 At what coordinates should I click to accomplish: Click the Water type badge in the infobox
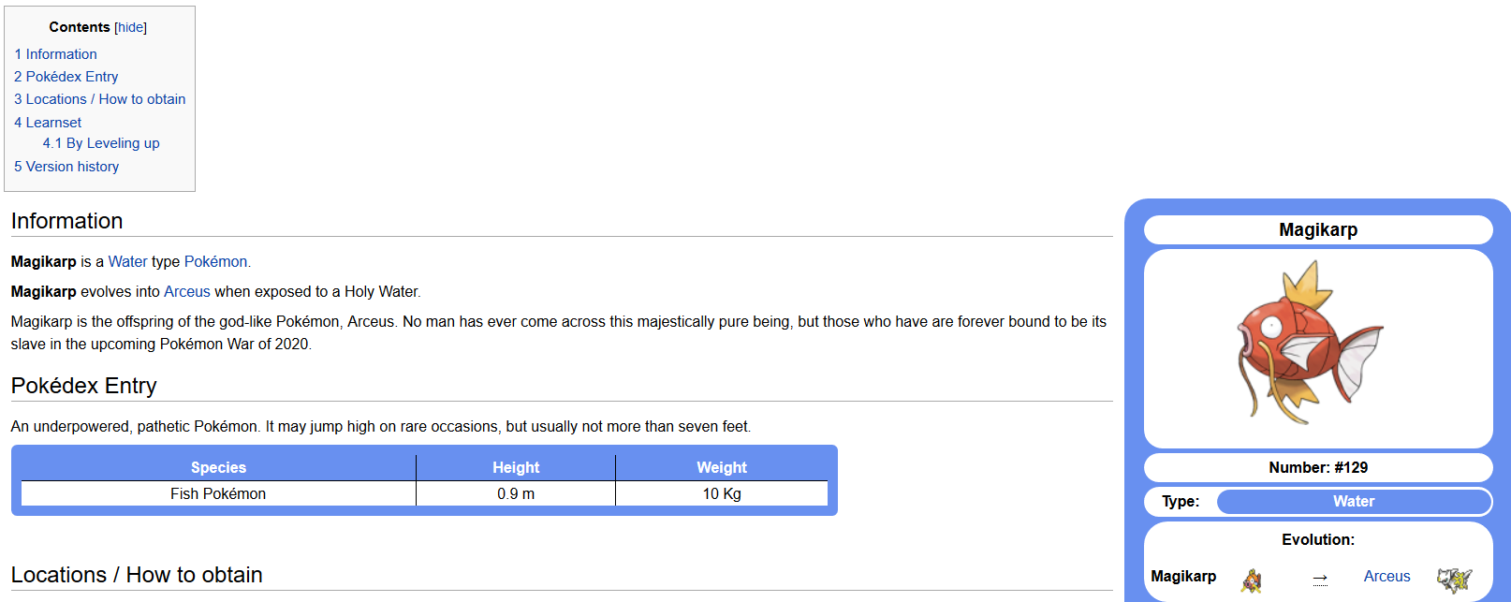pyautogui.click(x=1353, y=502)
